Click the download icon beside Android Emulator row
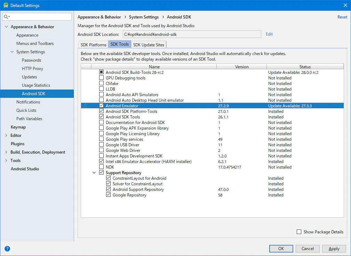 coord(85,106)
